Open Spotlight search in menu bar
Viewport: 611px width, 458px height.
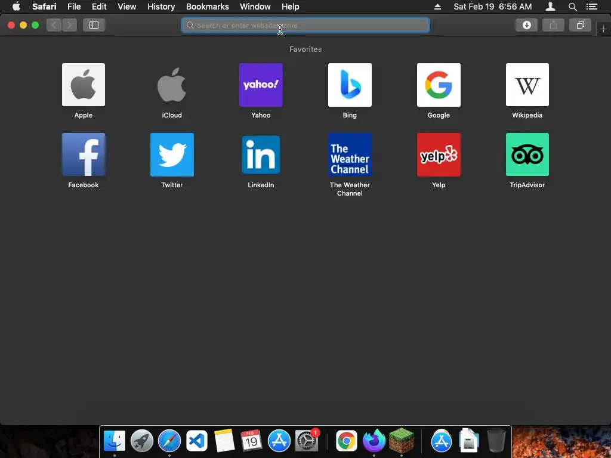(x=572, y=7)
